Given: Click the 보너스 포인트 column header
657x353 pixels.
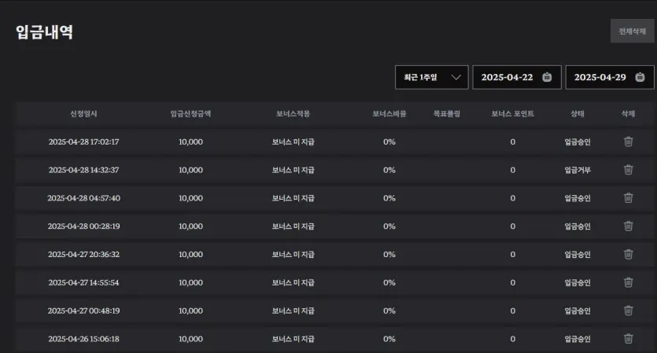Looking at the screenshot, I should [512, 113].
